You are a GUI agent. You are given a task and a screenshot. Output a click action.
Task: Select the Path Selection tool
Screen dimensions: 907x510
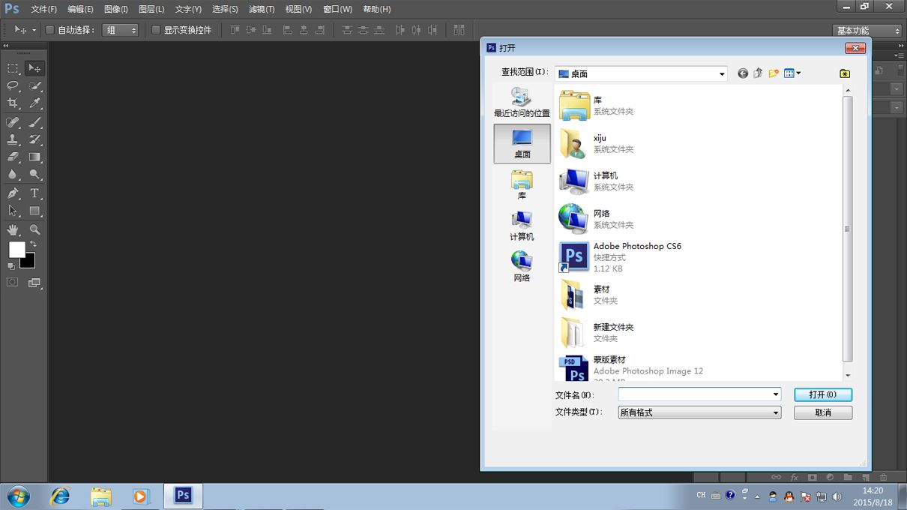click(13, 211)
